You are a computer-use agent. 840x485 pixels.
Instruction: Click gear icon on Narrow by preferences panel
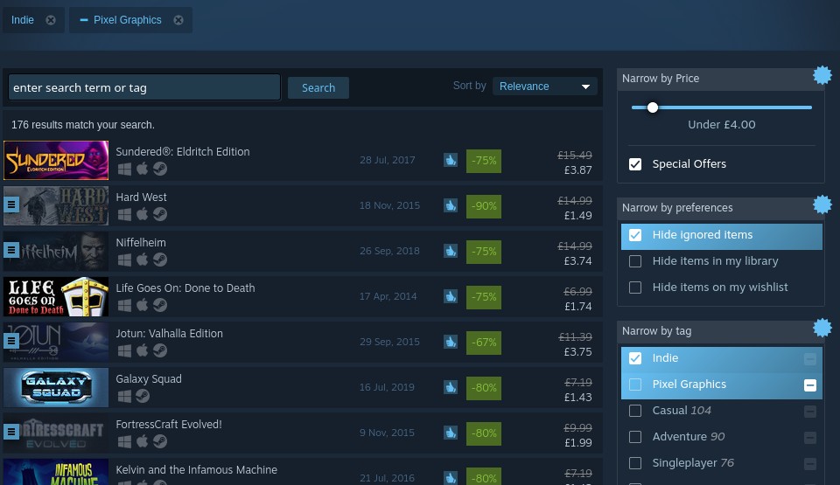[822, 204]
